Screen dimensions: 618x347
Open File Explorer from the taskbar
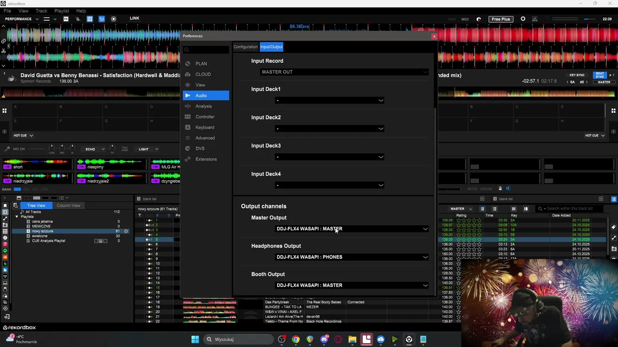[x=352, y=339]
